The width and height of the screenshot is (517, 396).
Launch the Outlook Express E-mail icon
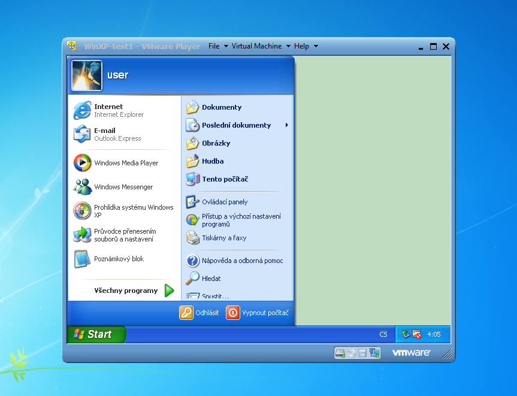coord(82,134)
